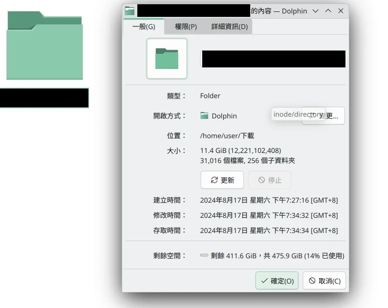The width and height of the screenshot is (388, 308).
Task: Click the folder name text field
Action: click(x=273, y=59)
